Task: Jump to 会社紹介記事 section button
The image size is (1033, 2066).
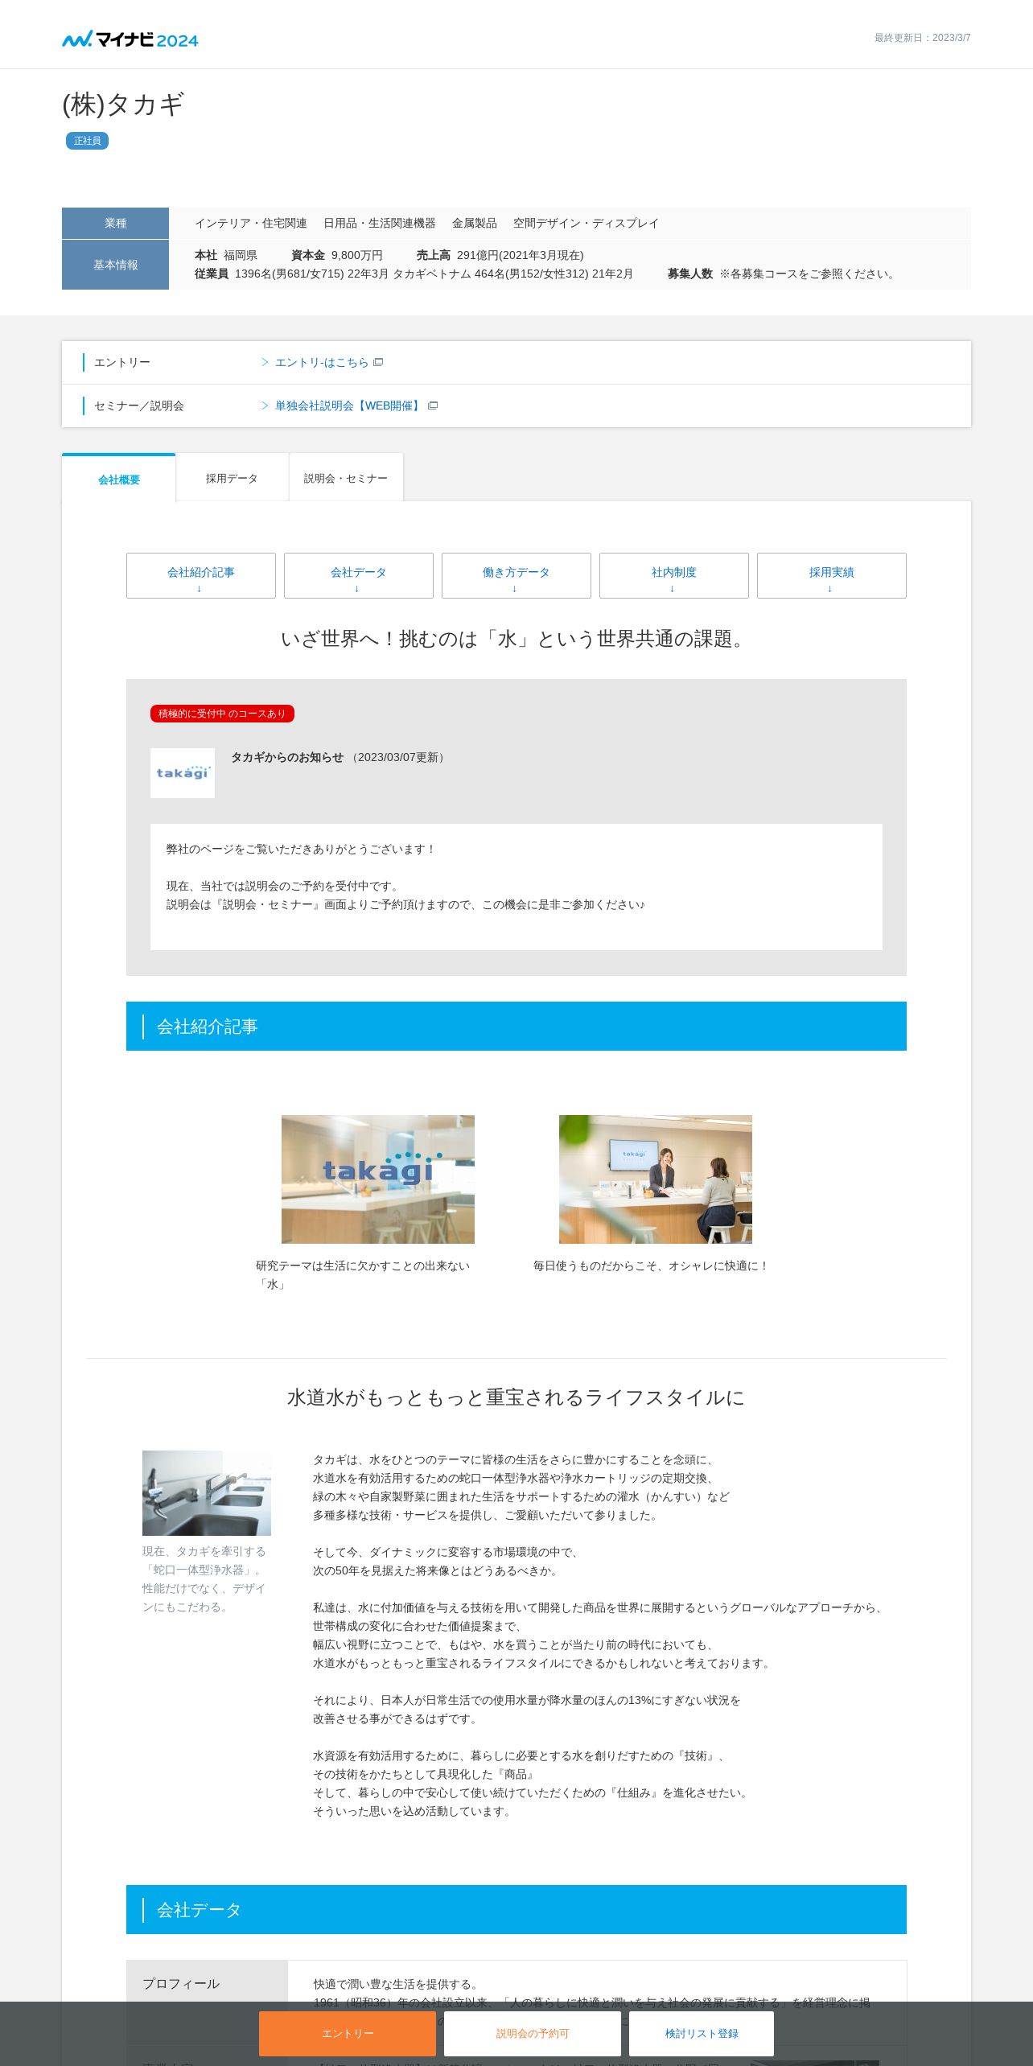Action: tap(201, 575)
